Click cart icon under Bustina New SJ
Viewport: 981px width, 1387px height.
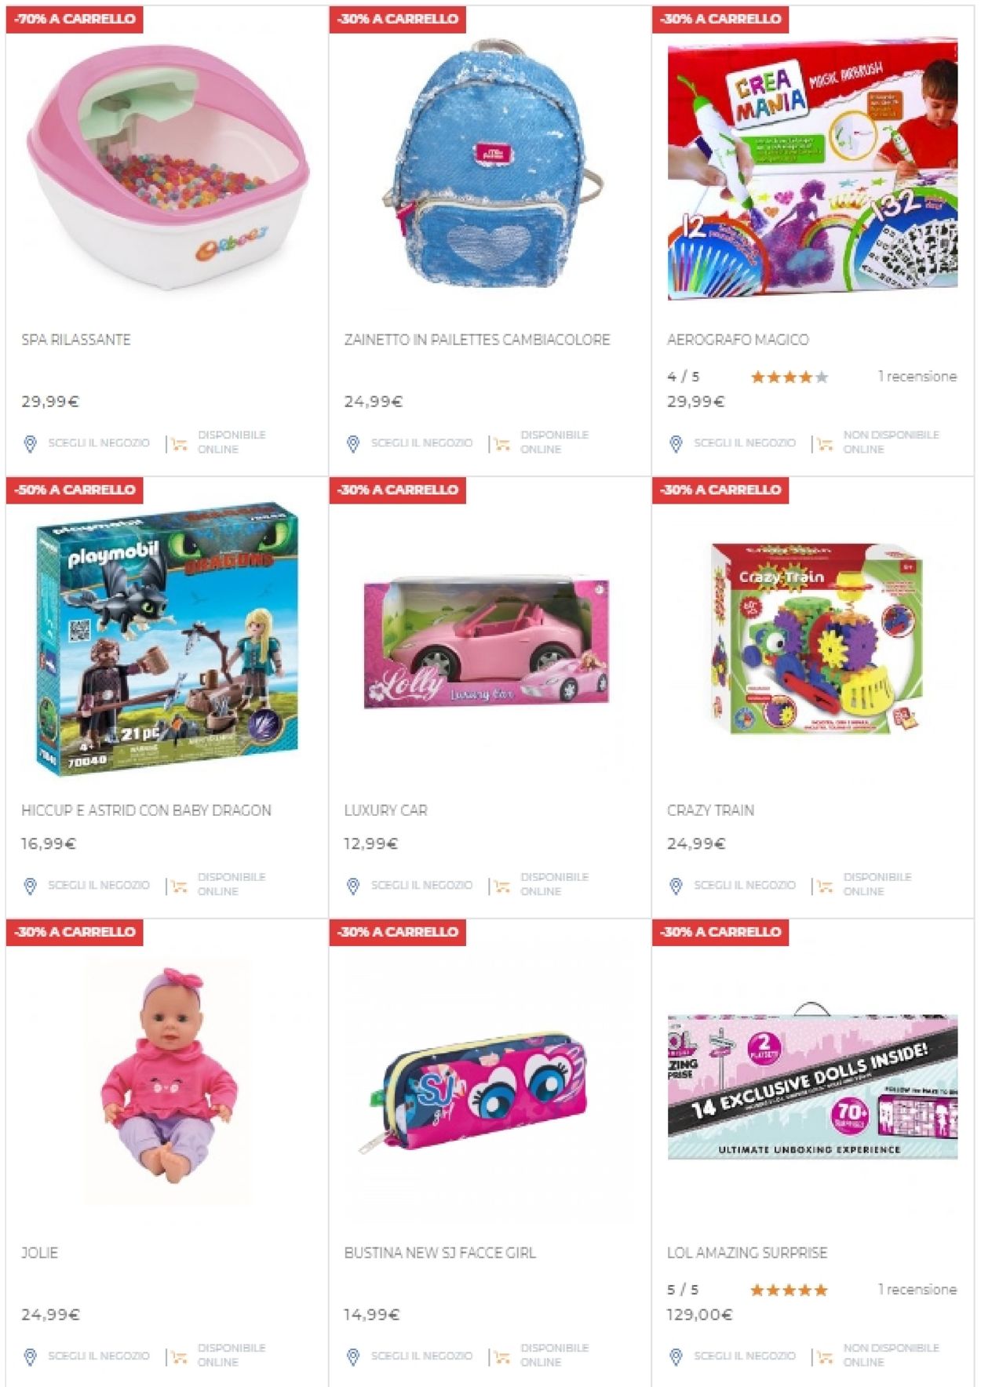click(x=502, y=1357)
